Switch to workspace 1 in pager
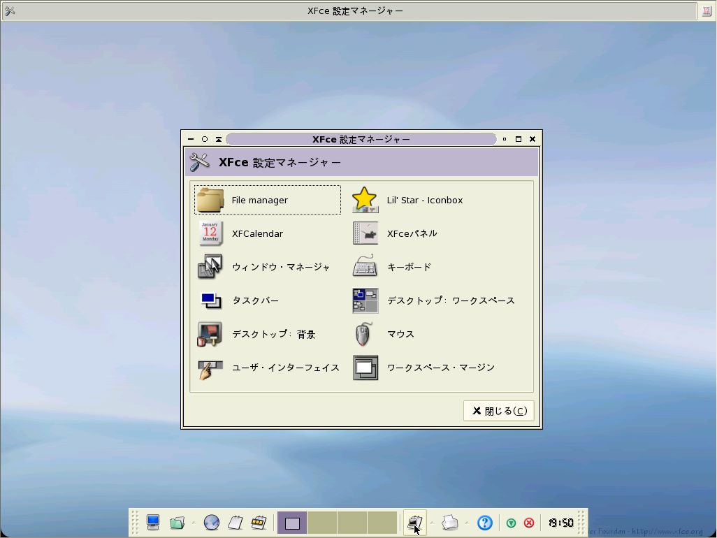The width and height of the screenshot is (717, 538). pyautogui.click(x=292, y=523)
